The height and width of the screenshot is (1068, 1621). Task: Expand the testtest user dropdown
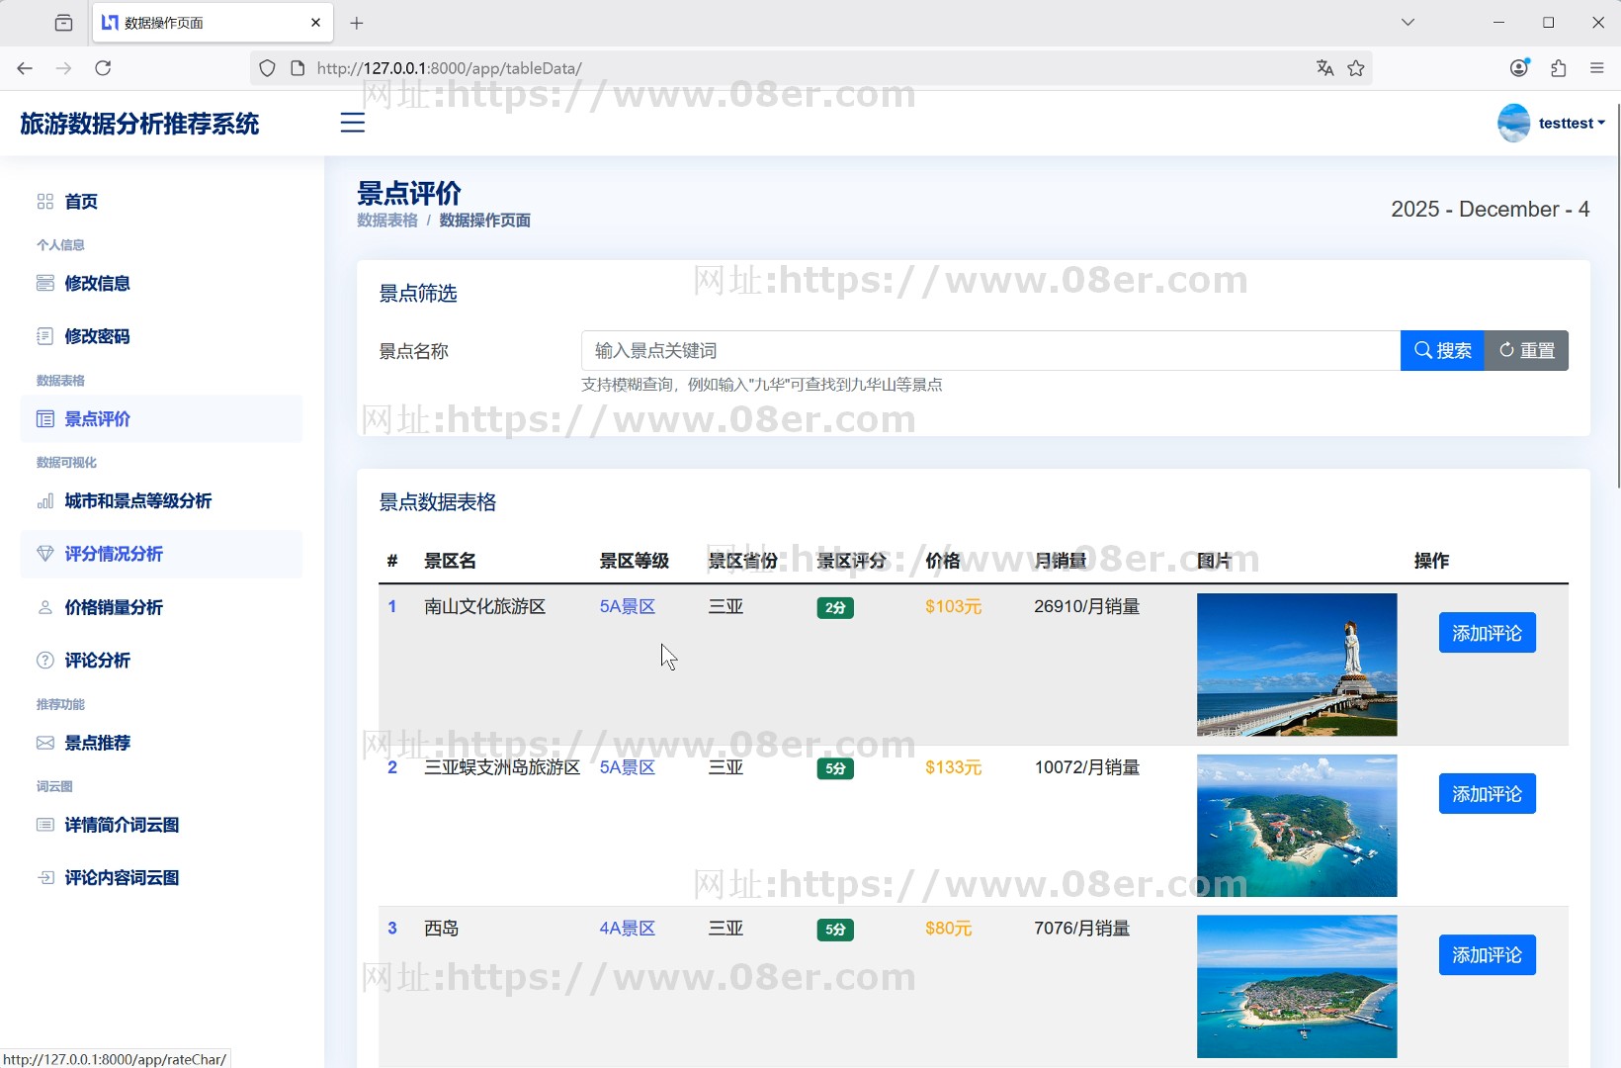[1568, 123]
